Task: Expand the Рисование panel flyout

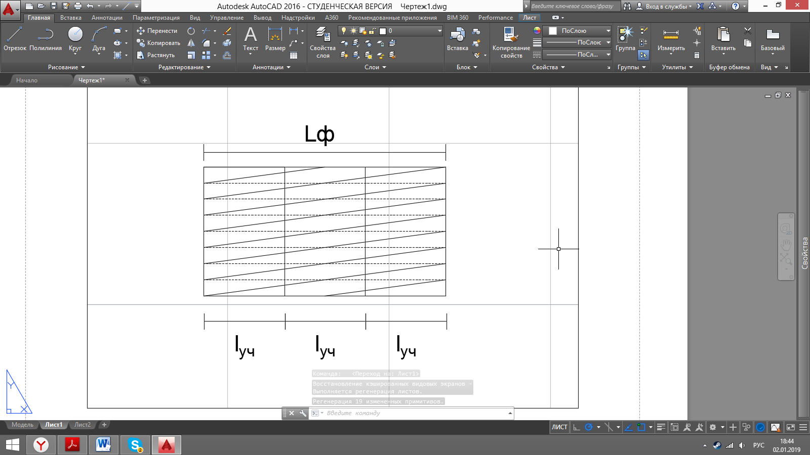Action: [x=66, y=67]
